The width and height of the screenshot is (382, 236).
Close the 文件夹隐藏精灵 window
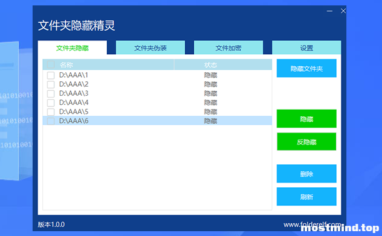tap(343, 11)
